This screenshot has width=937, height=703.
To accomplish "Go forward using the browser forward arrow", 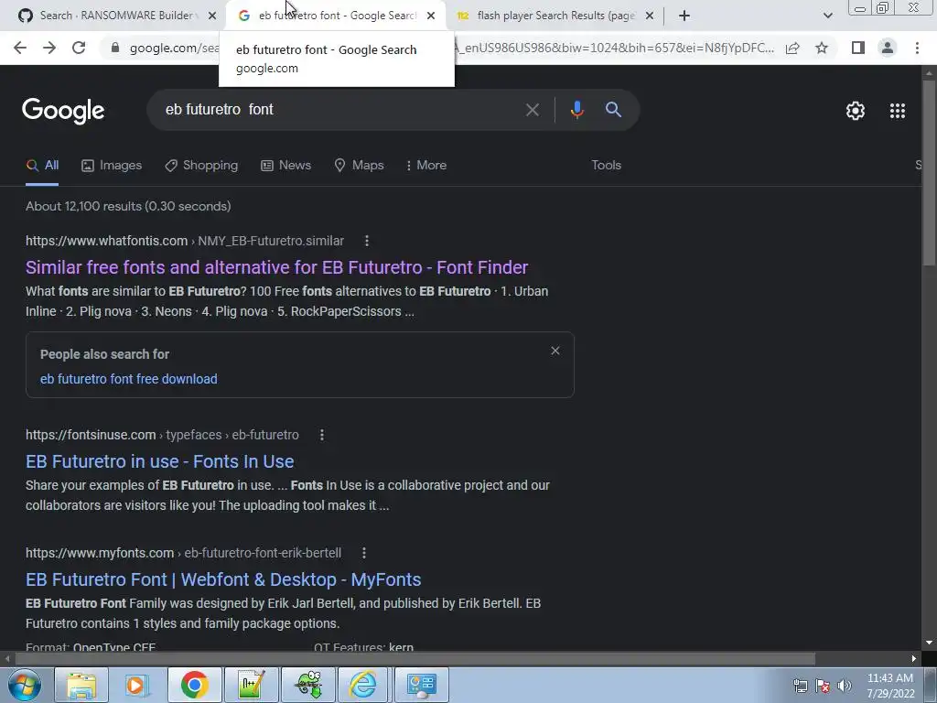I will click(49, 48).
